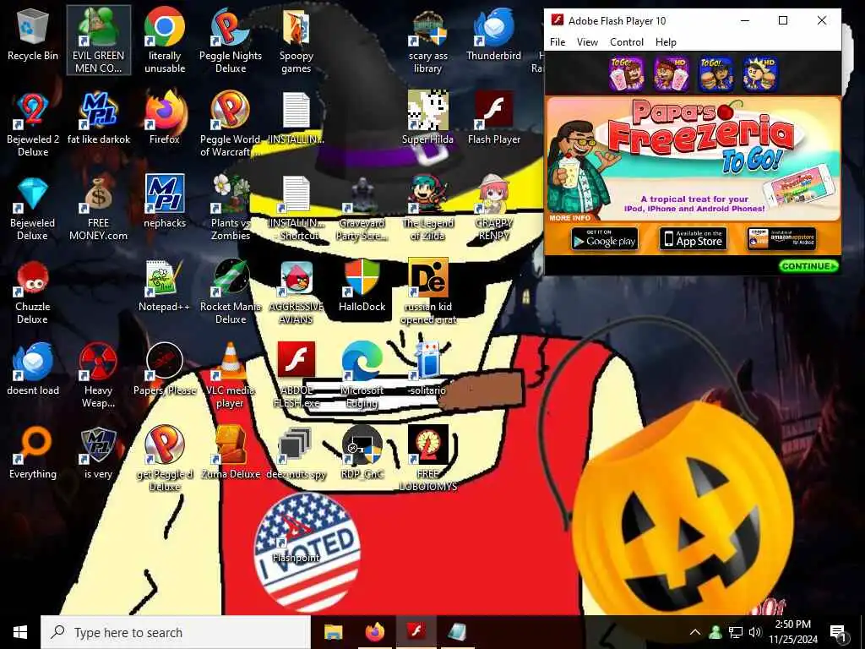This screenshot has height=649, width=865.
Task: Open Graveyard Party Scre... shortcut
Action: (362, 208)
